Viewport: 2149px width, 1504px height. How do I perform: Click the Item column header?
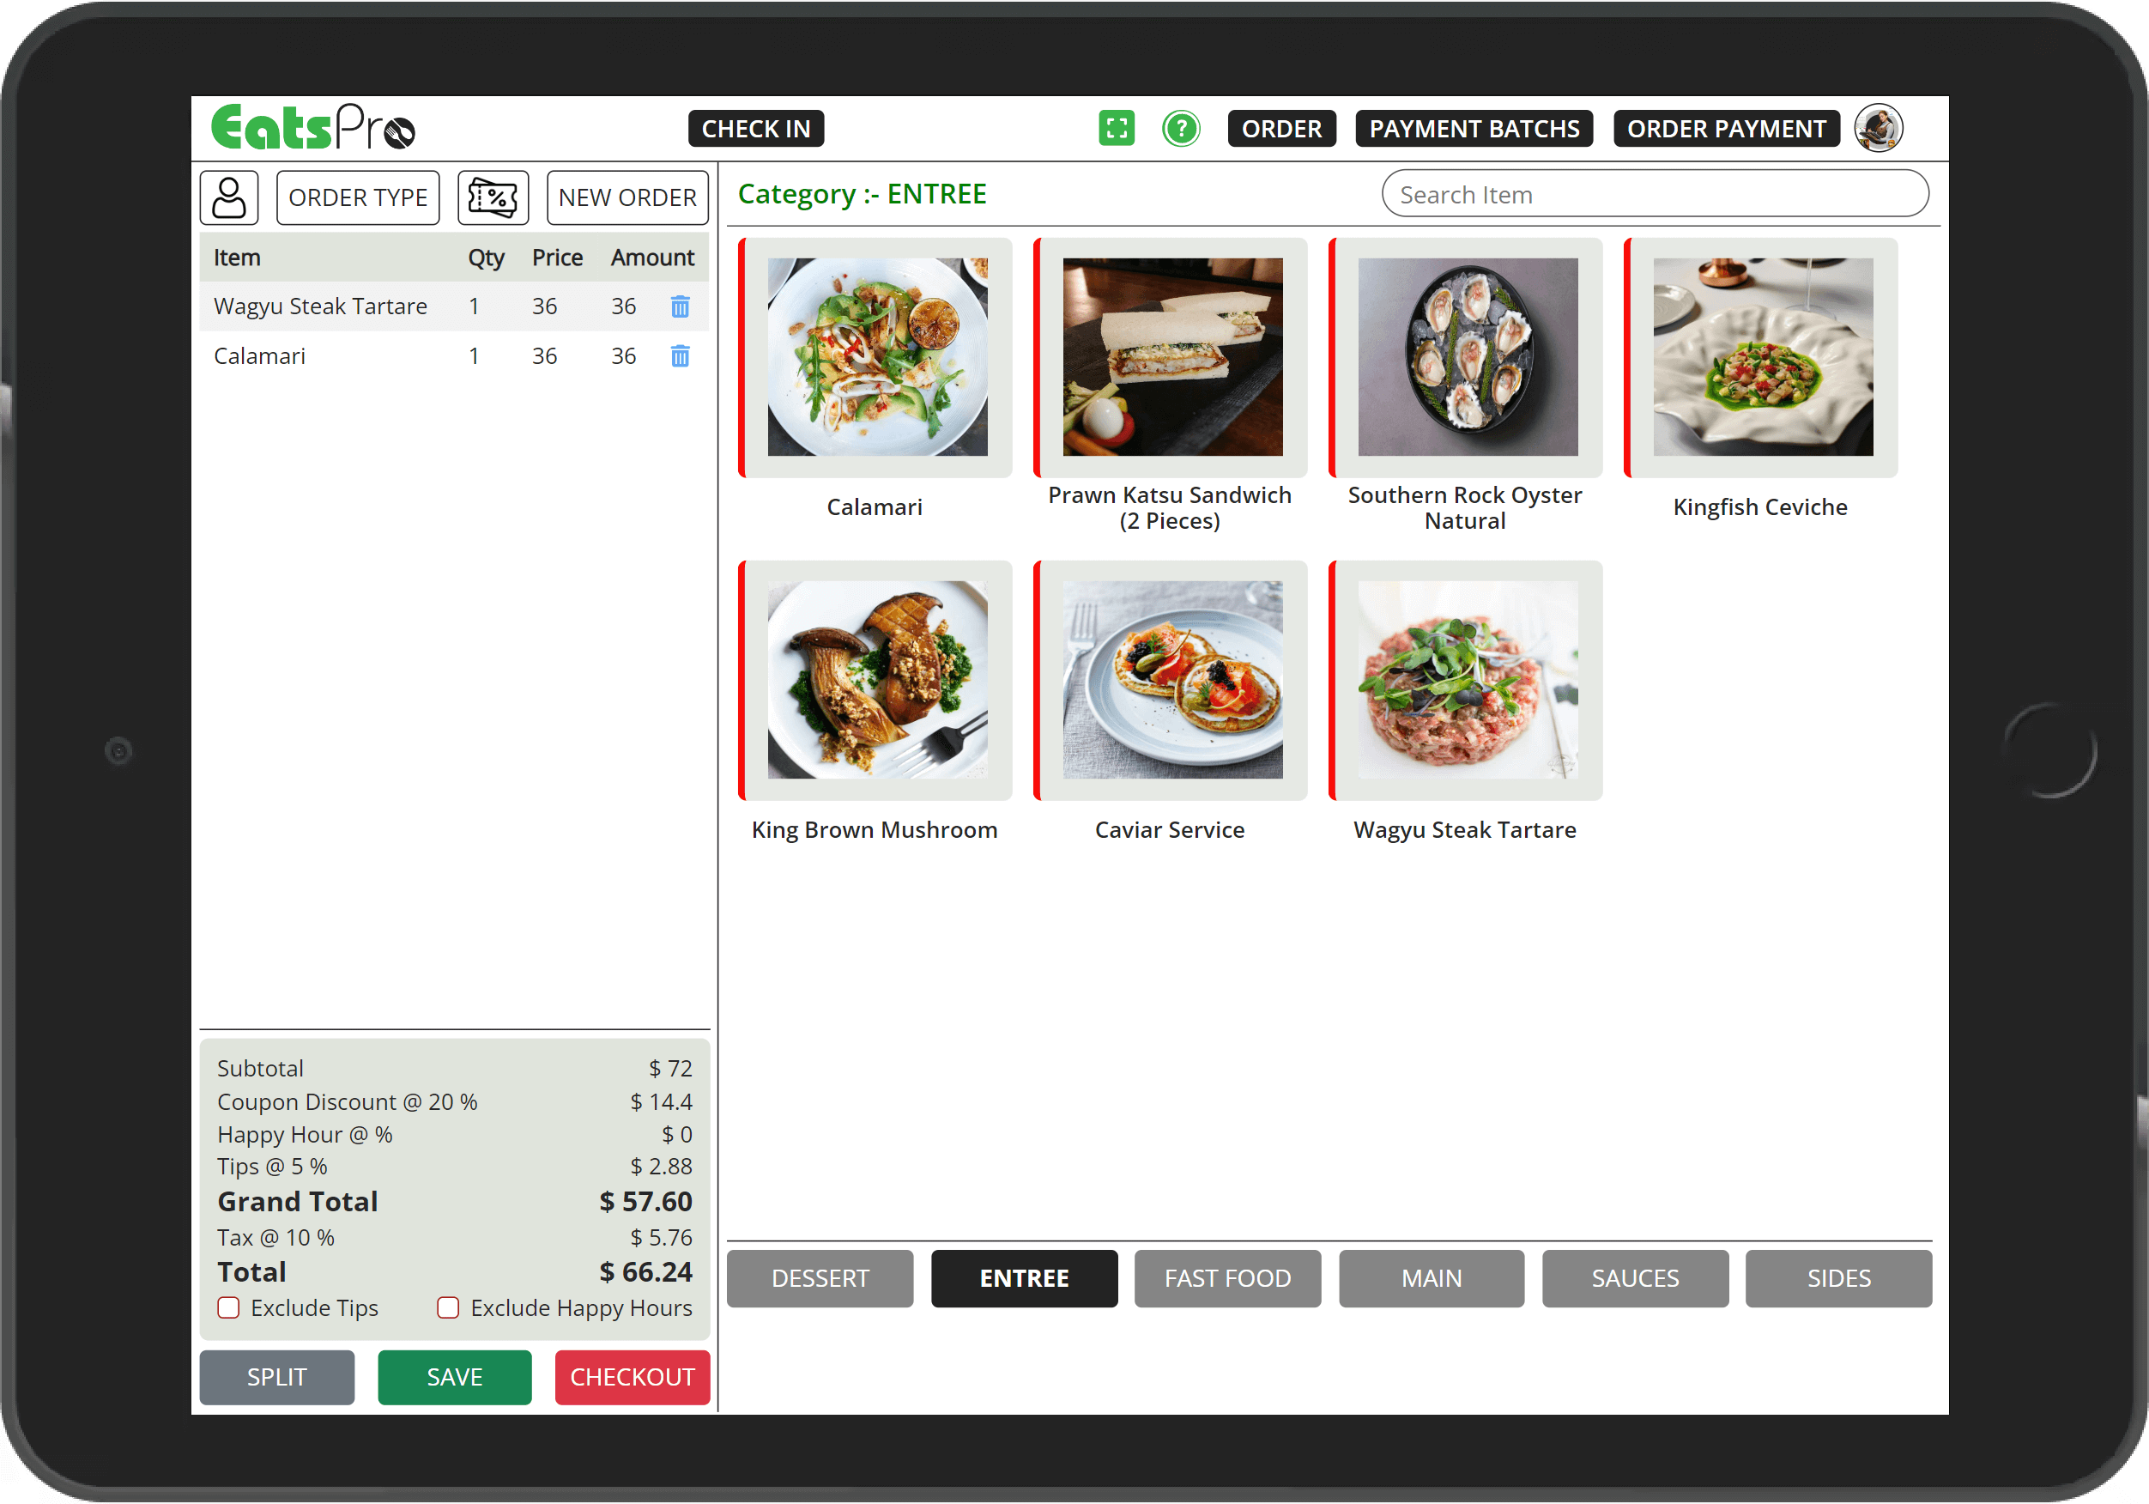[x=237, y=258]
